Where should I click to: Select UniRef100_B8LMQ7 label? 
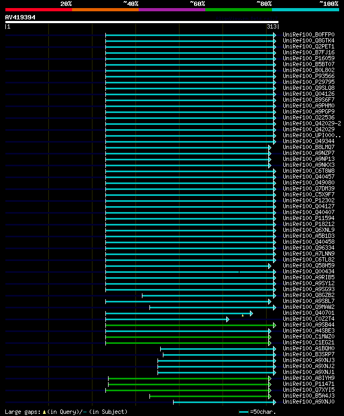(309, 147)
